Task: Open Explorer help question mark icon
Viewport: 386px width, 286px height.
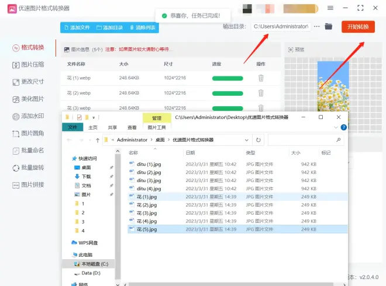Action: coord(344,127)
